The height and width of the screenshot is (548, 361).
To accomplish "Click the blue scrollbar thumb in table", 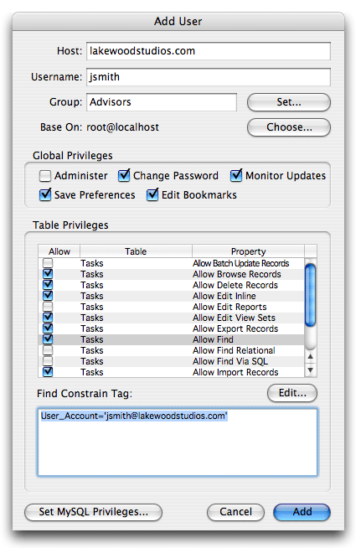I will [311, 295].
